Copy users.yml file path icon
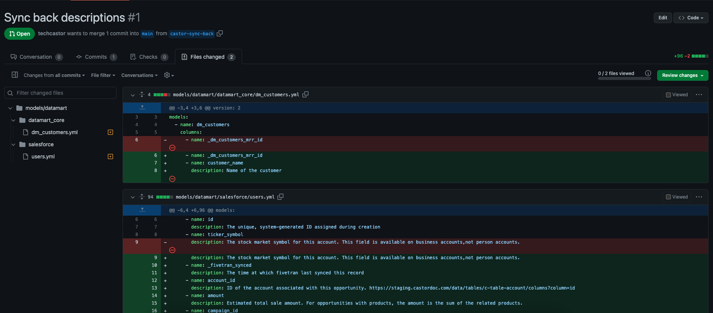The height and width of the screenshot is (313, 713). (280, 197)
